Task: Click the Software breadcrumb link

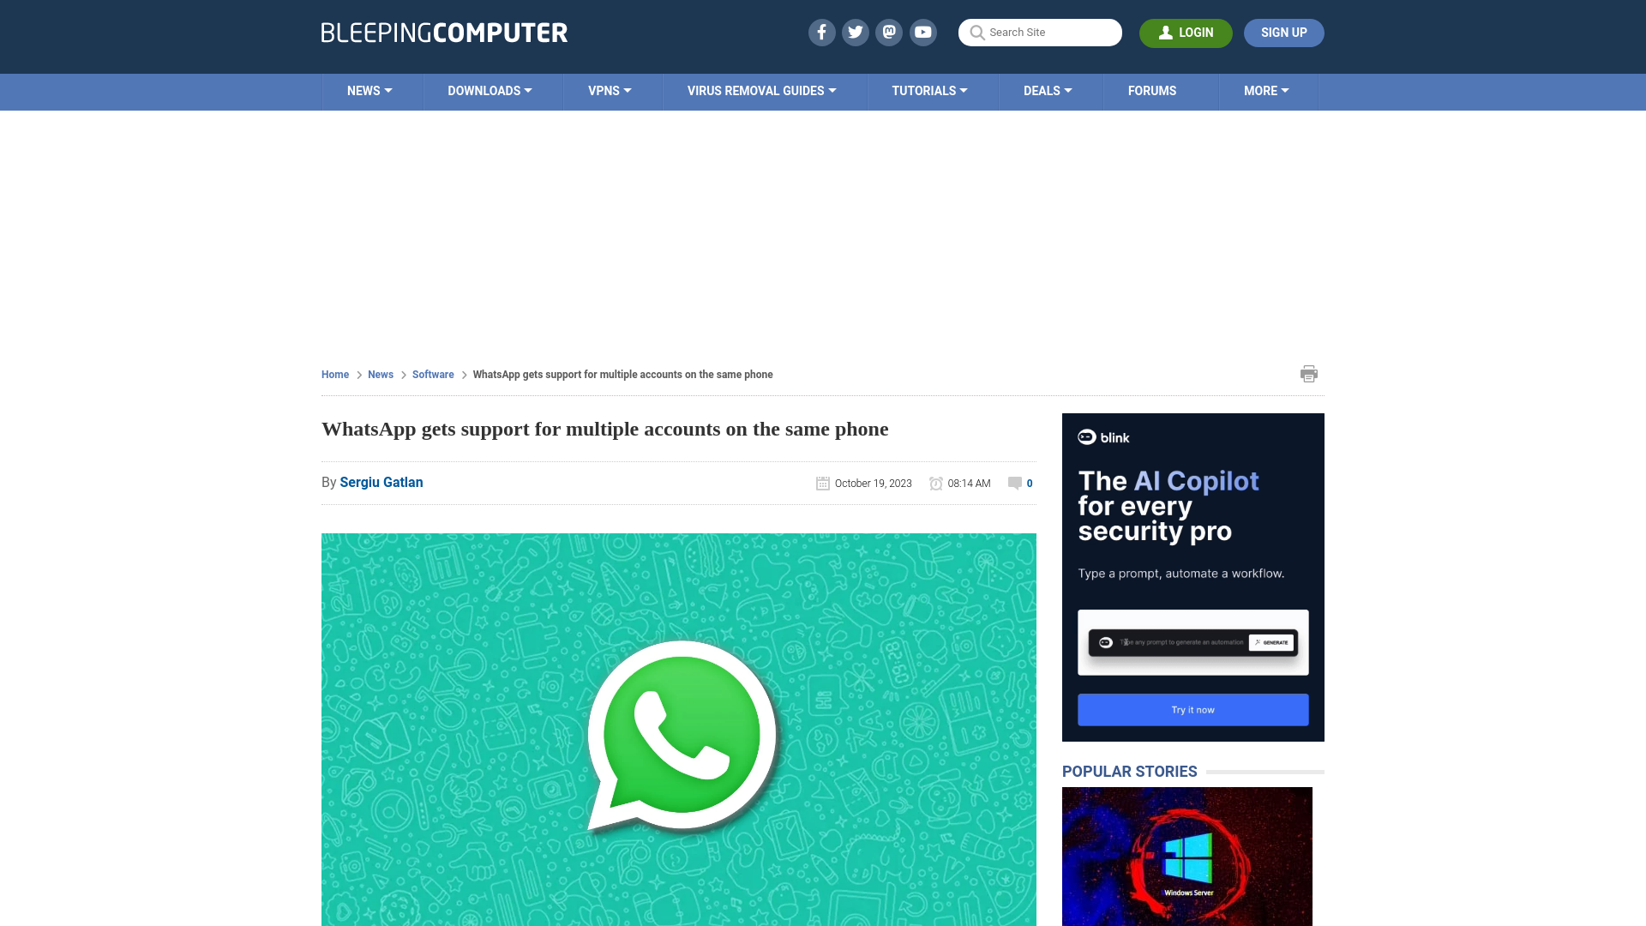Action: [433, 374]
